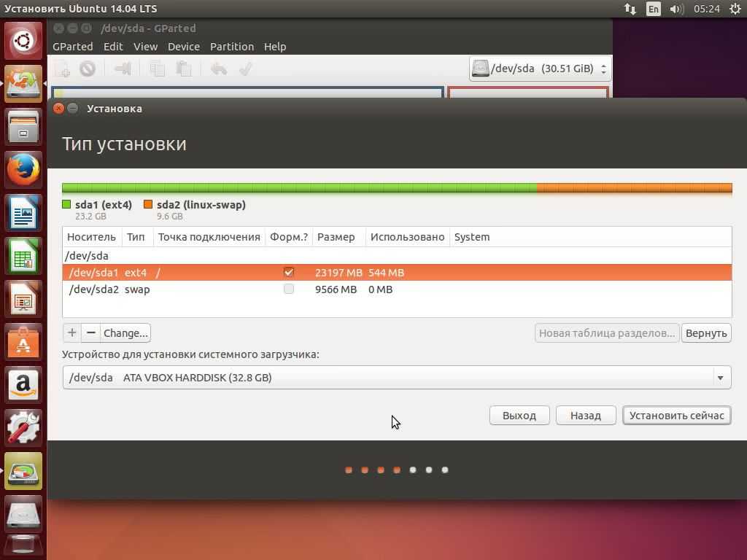Click the Установить сейчас button

click(x=676, y=416)
